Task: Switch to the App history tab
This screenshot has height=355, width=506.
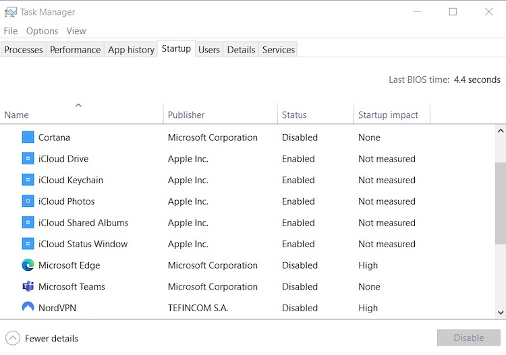Action: (x=131, y=50)
